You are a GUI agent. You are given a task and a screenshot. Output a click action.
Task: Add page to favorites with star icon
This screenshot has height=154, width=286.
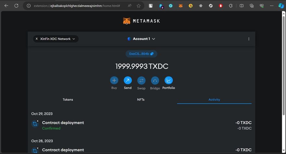(x=139, y=6)
